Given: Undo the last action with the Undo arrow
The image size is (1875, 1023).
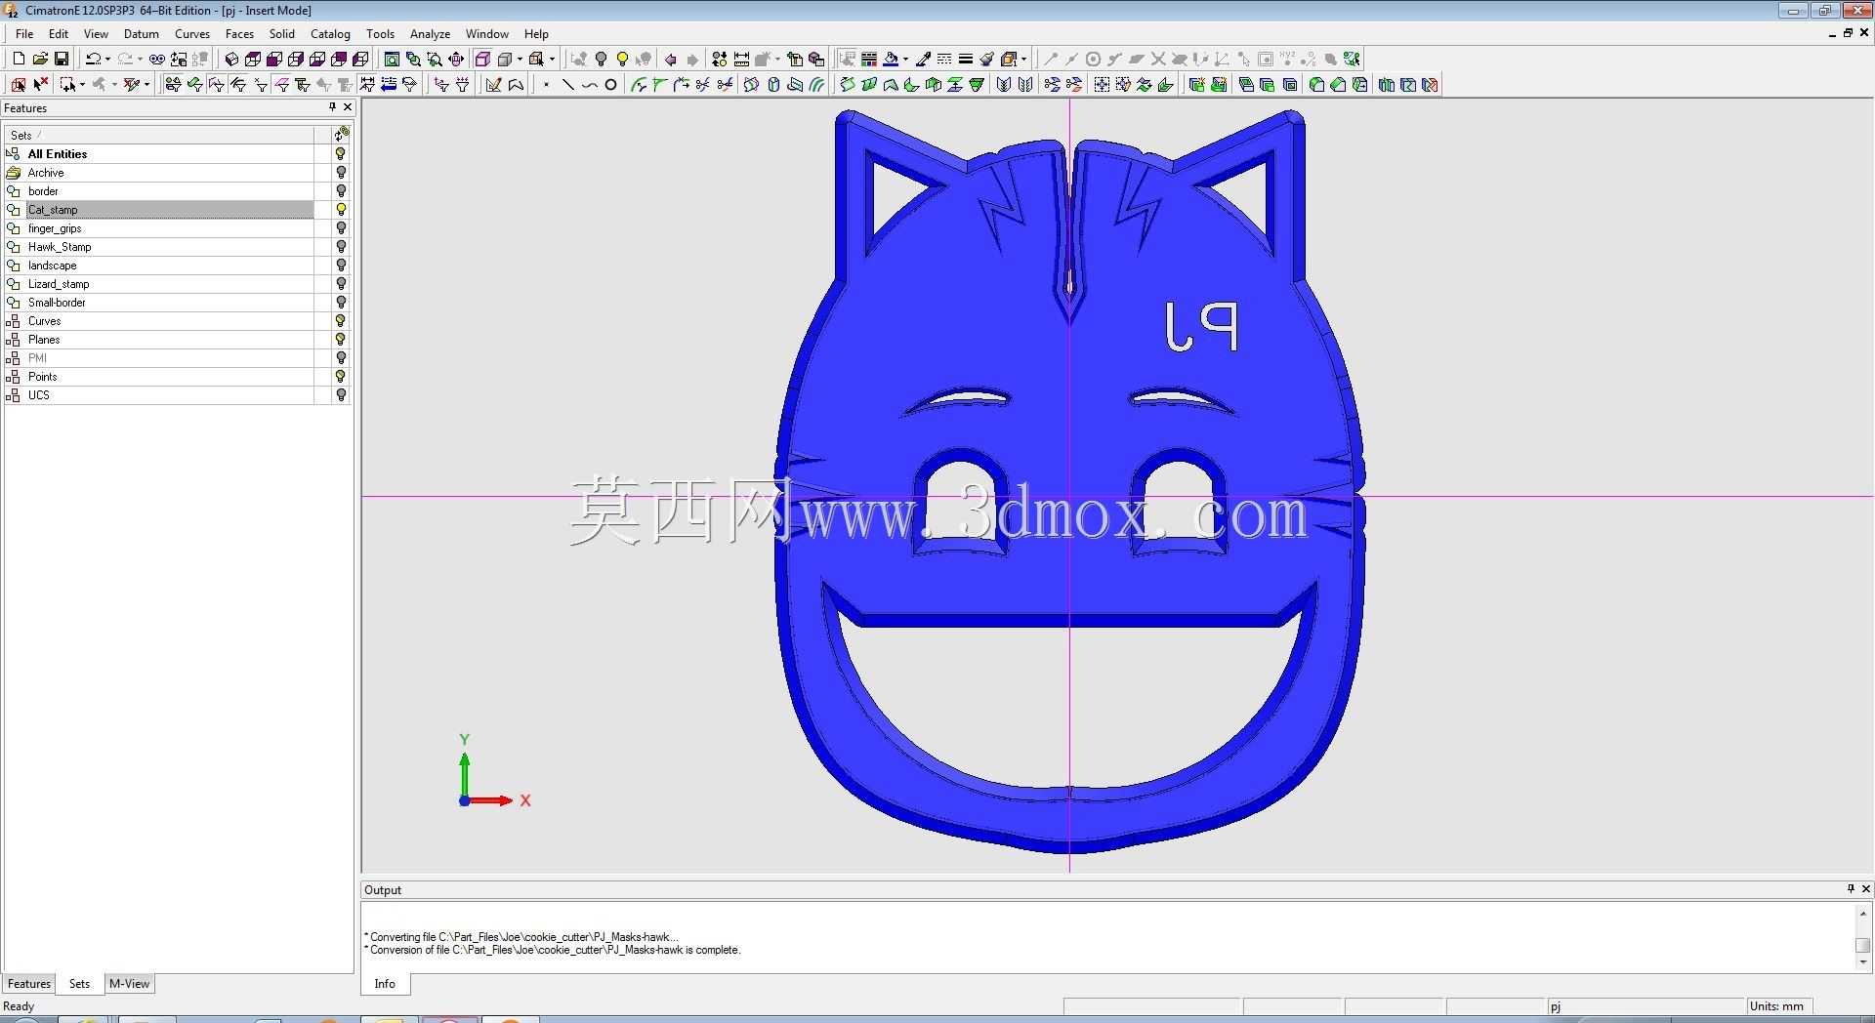Looking at the screenshot, I should coord(93,59).
